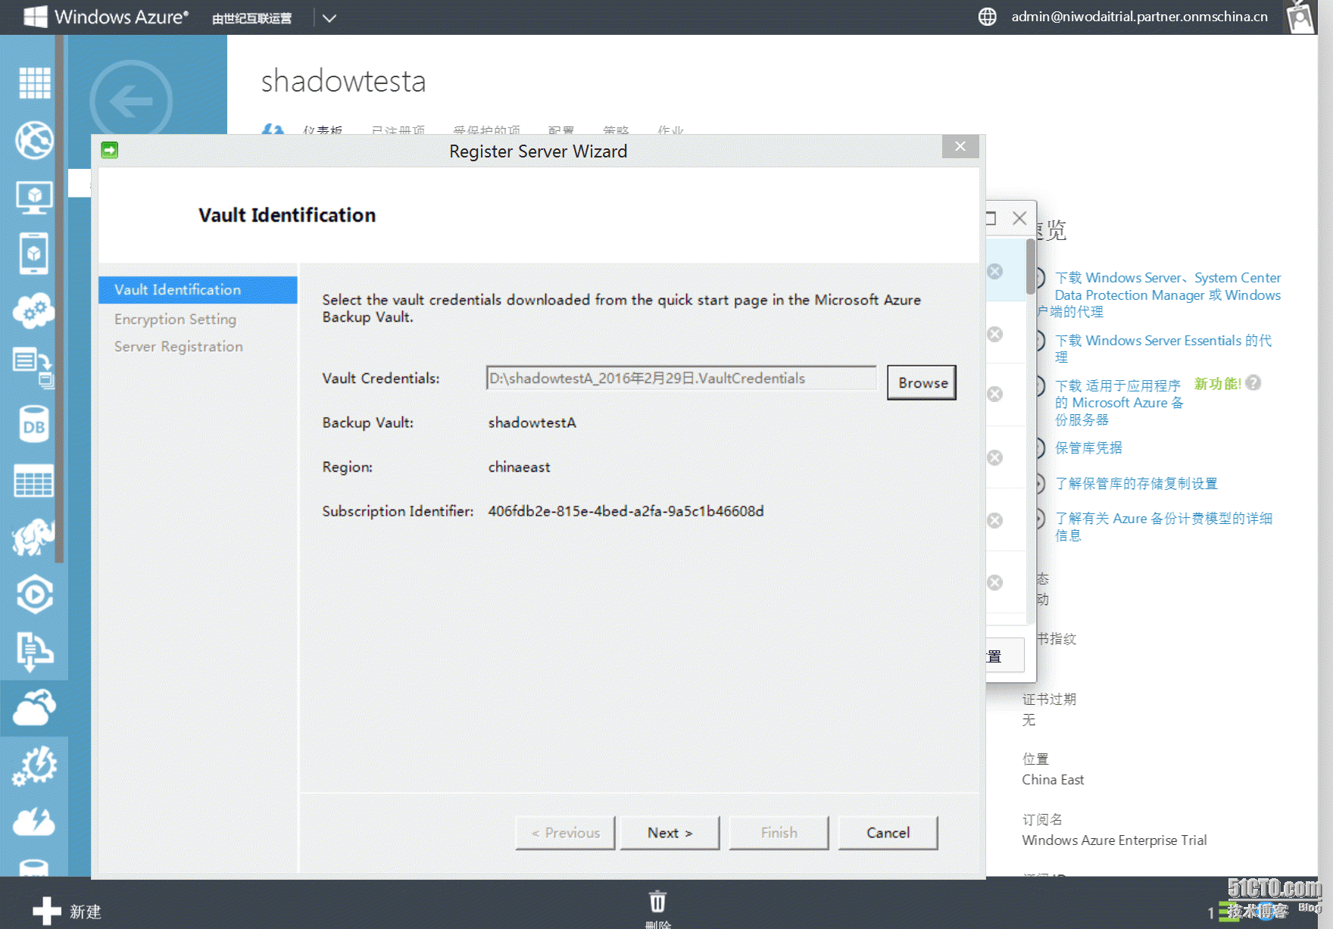Click the admin account email in header

point(1139,17)
